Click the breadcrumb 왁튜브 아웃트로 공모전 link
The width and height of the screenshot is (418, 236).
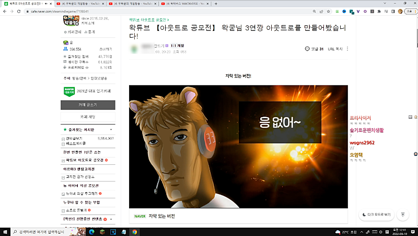tap(149, 20)
